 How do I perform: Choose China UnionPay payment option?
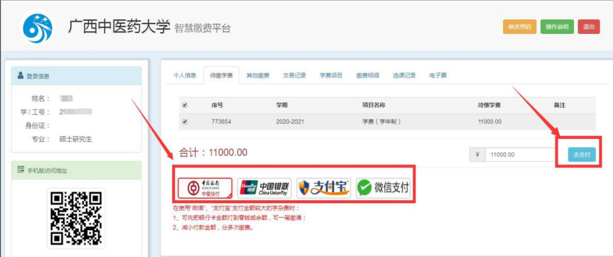(x=264, y=187)
